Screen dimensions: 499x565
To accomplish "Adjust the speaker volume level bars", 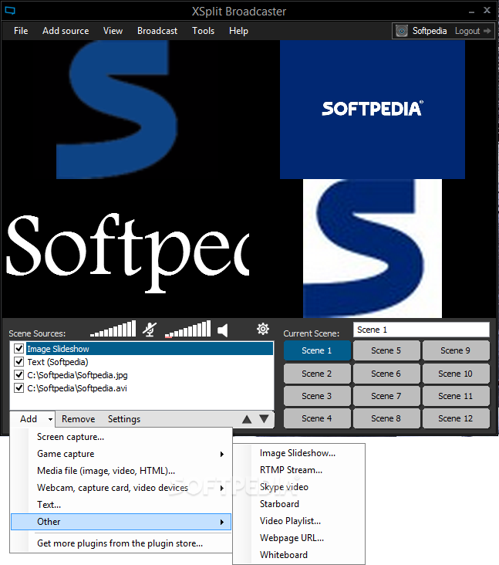I will [x=187, y=329].
